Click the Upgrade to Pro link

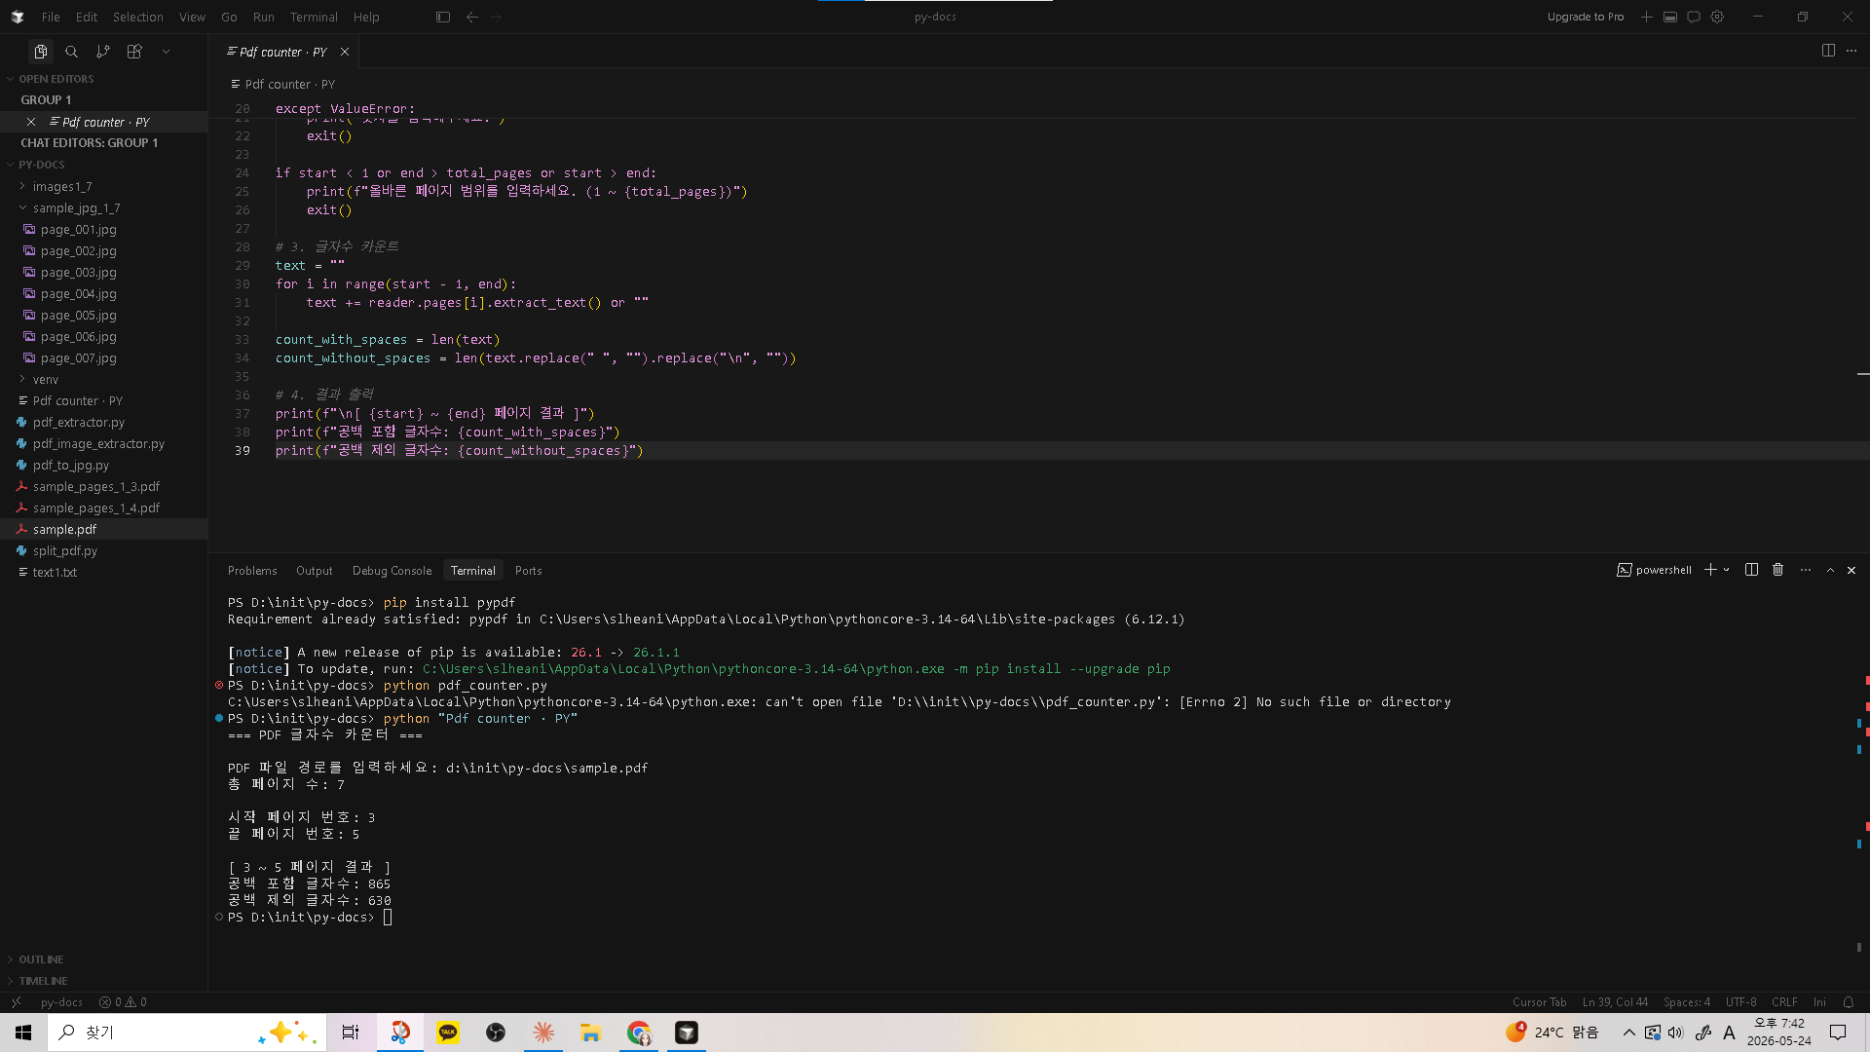tap(1586, 17)
